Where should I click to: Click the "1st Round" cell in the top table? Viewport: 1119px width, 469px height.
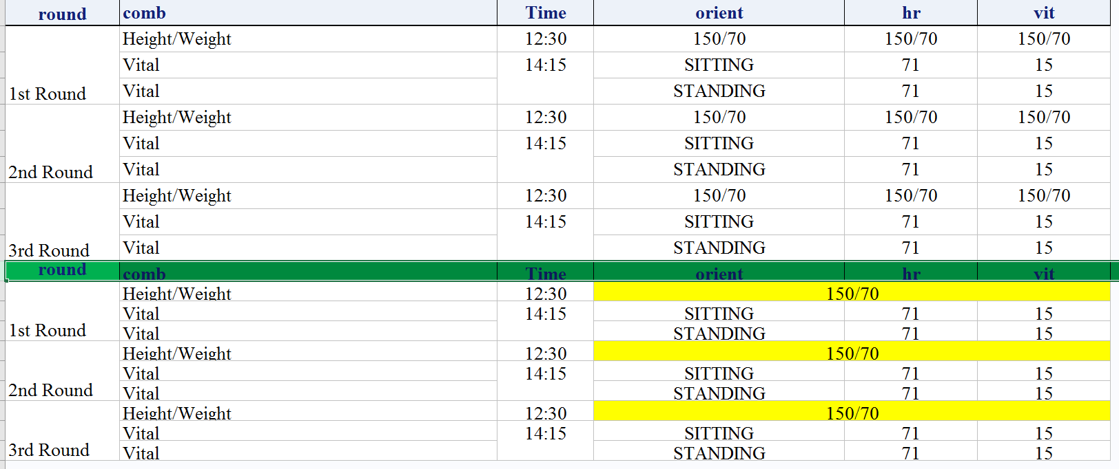tap(48, 94)
